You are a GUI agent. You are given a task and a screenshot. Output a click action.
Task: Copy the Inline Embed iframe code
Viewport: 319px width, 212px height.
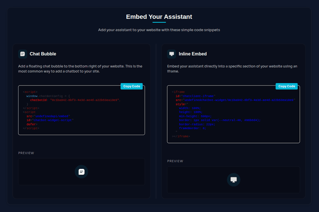point(287,86)
